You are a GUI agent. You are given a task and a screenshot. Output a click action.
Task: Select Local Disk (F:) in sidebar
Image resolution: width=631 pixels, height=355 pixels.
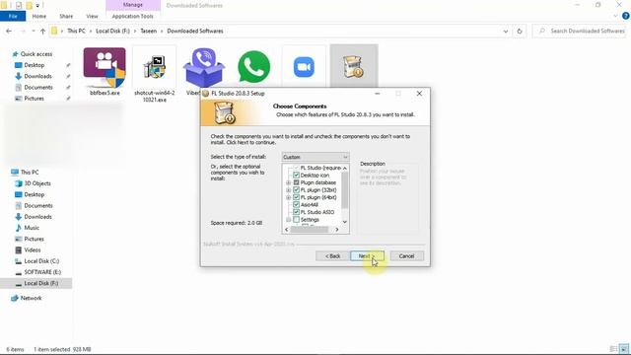coord(41,283)
